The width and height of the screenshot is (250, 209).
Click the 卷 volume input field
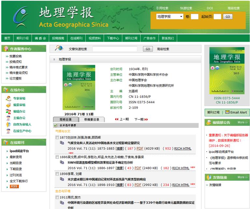195,17
